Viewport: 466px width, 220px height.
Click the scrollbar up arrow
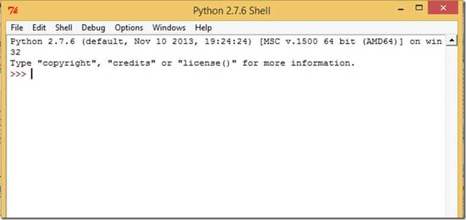[x=452, y=41]
